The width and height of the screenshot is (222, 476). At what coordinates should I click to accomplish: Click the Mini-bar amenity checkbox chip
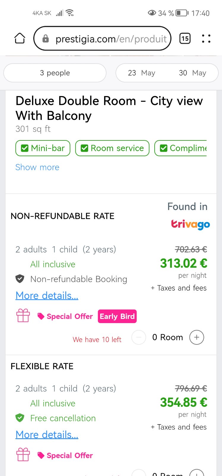point(43,148)
